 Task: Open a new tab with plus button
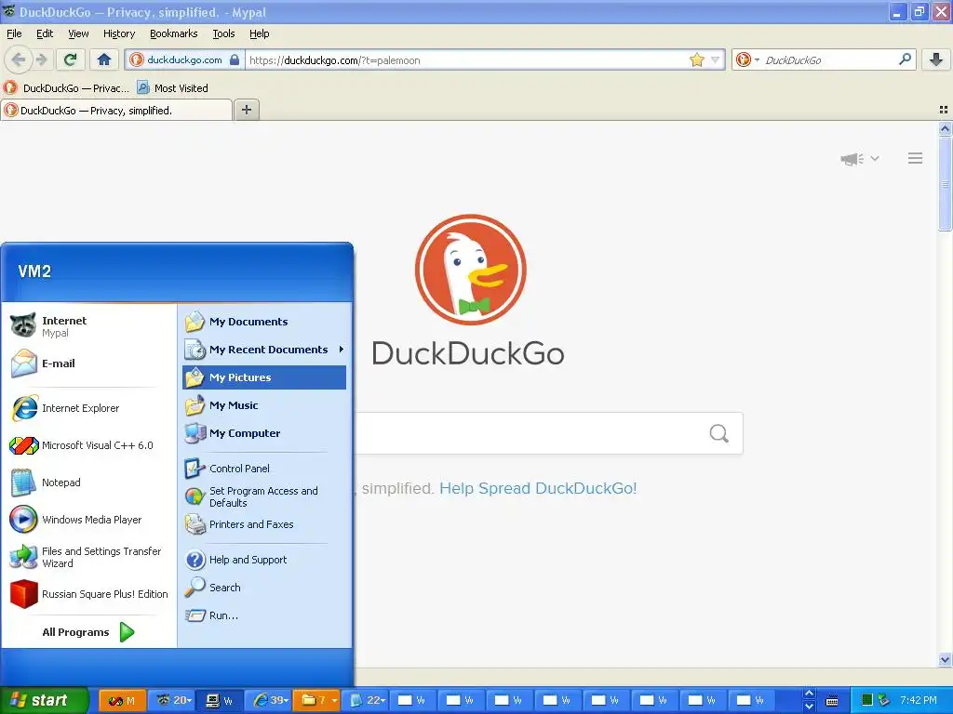click(x=246, y=110)
